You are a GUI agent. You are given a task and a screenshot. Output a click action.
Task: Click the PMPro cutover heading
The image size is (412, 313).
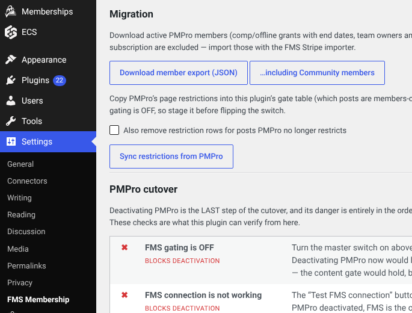tap(144, 190)
